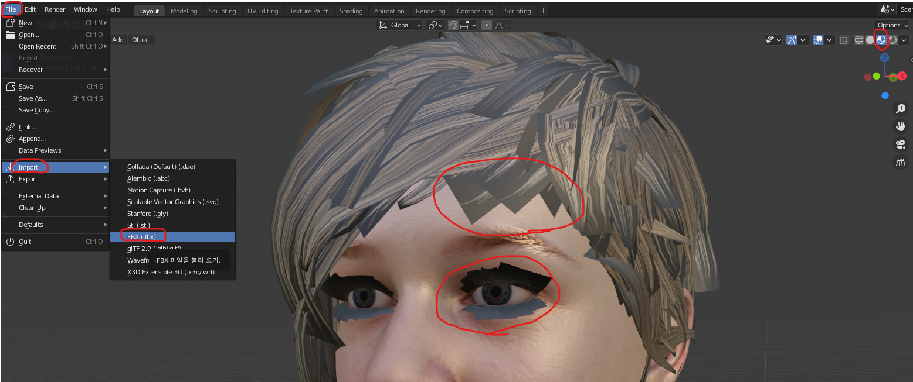Open the Edit menu
913x382 pixels.
(x=30, y=9)
